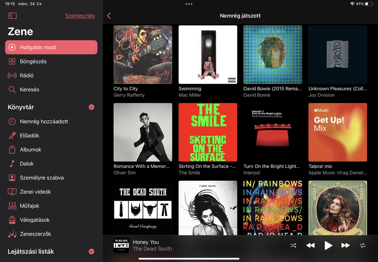
Task: Collapse the Lejátszási listák section chevron
Action: tap(91, 251)
